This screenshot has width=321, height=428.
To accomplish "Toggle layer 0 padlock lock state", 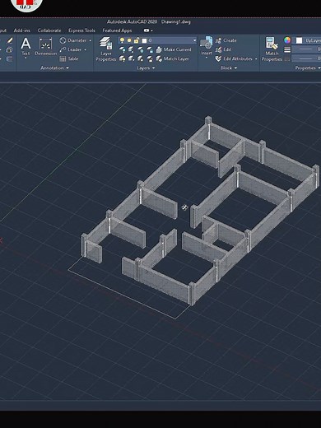I will tap(137, 40).
